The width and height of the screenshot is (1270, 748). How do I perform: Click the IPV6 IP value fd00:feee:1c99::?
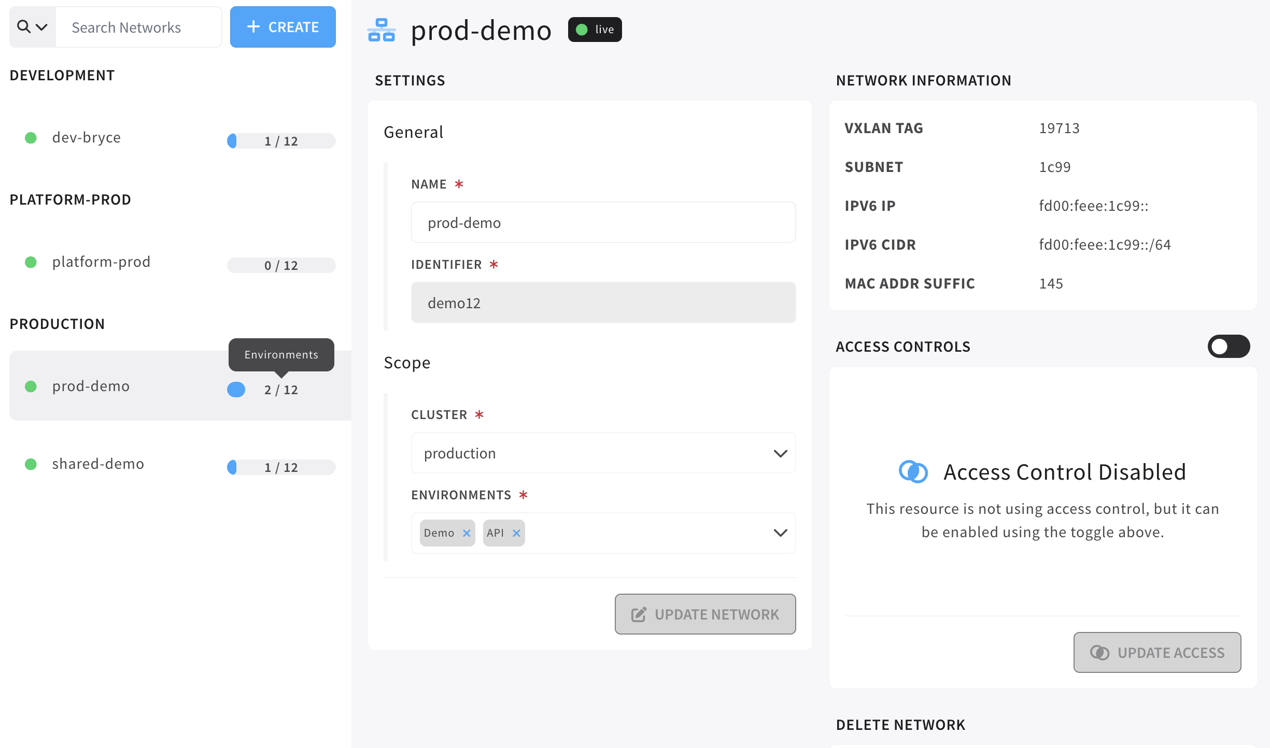(1094, 206)
